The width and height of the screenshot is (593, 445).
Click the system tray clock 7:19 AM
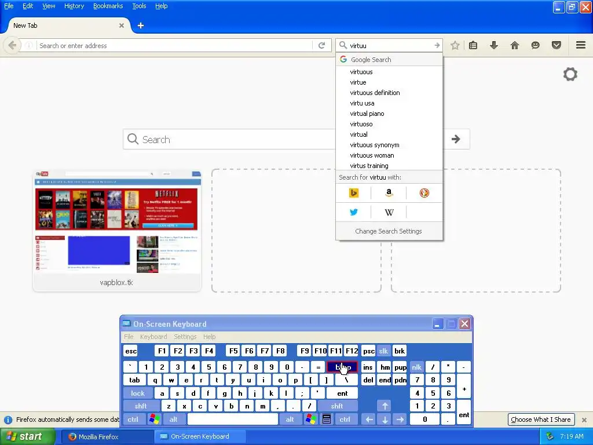click(572, 436)
